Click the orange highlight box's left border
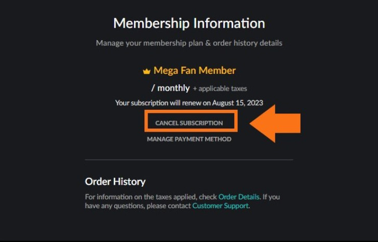 coord(146,121)
